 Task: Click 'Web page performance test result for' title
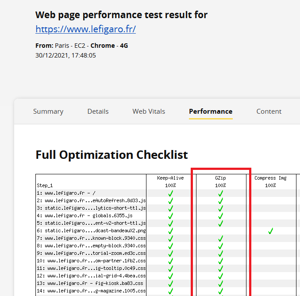[x=122, y=15]
